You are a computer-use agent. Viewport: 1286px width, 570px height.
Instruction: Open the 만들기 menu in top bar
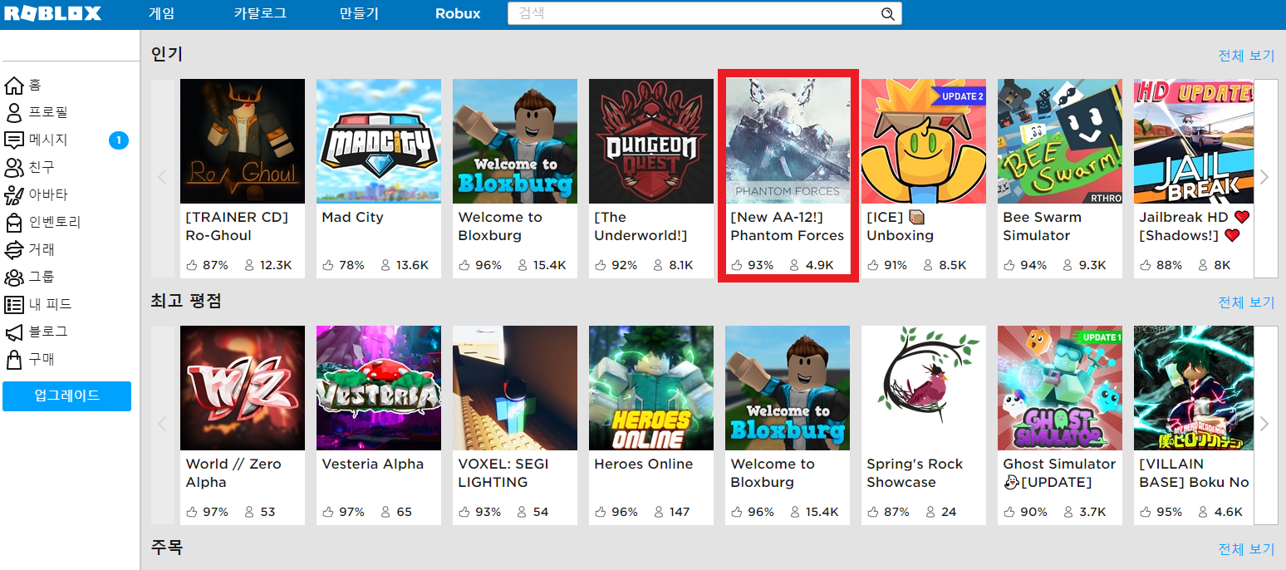tap(359, 13)
